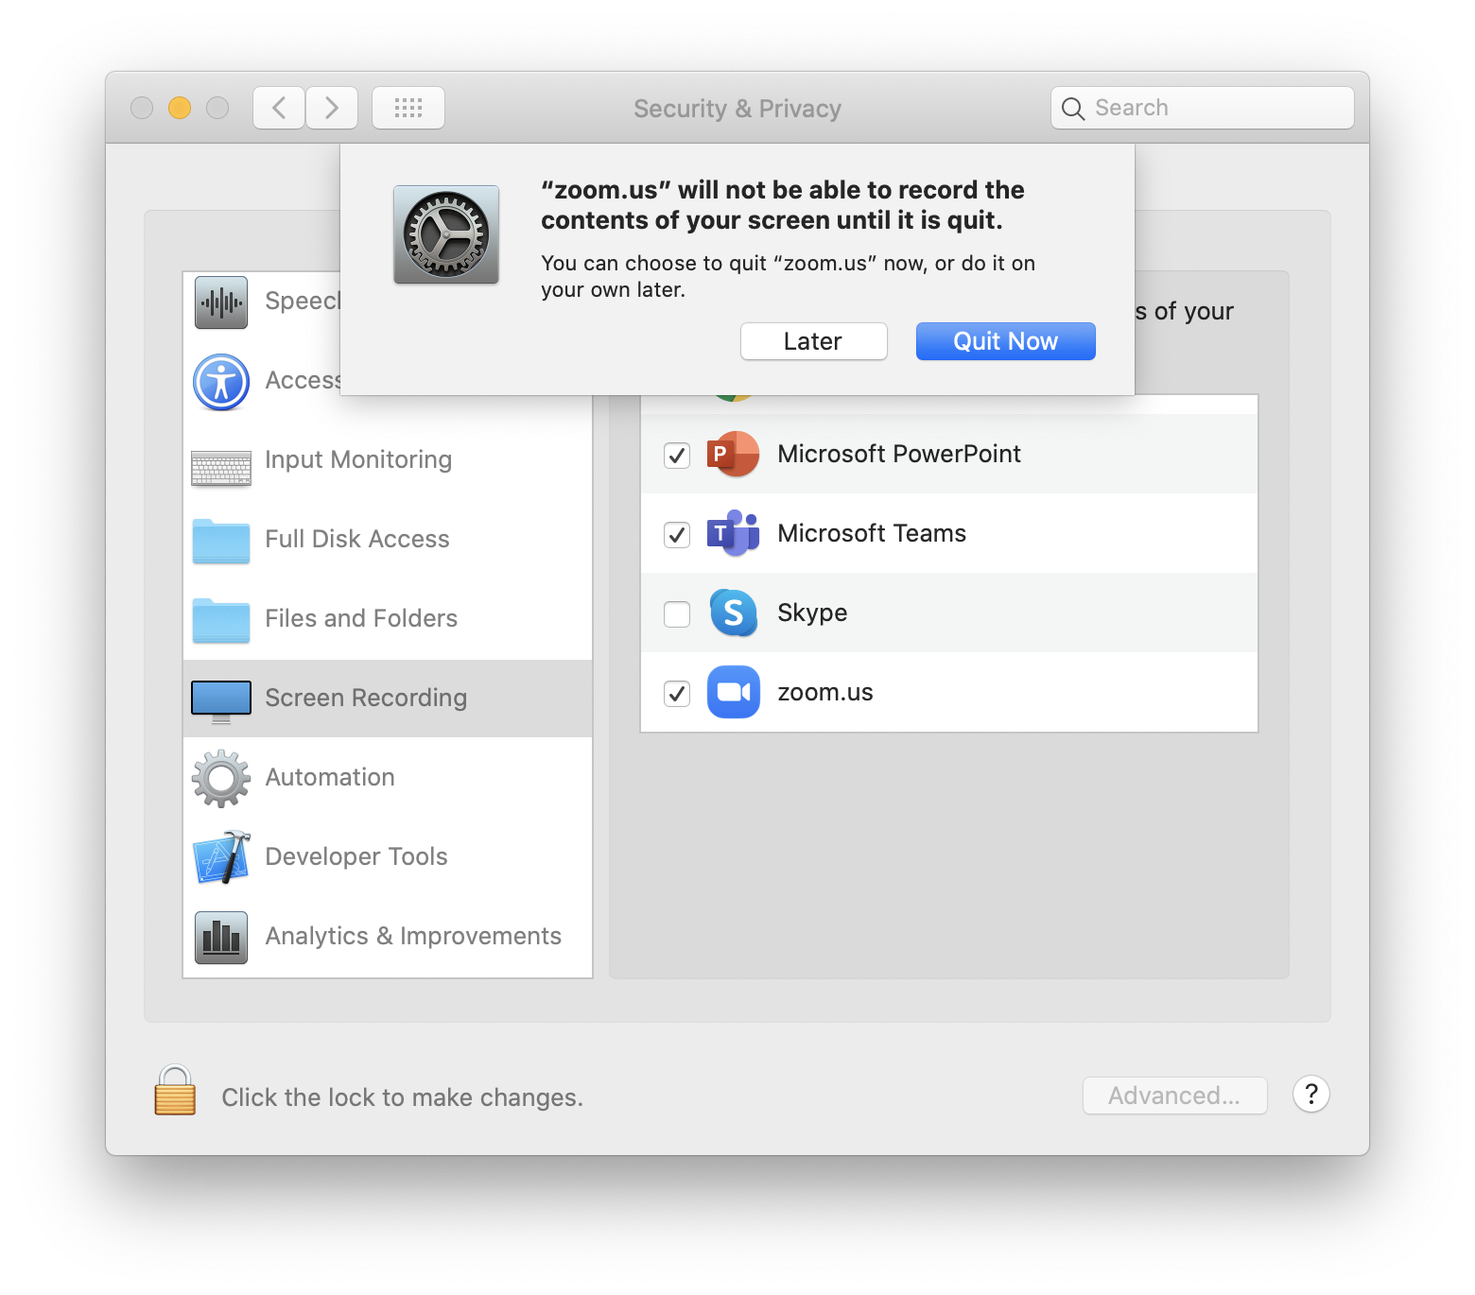Uncheck Microsoft PowerPoint screen recording permission
Image resolution: width=1475 pixels, height=1295 pixels.
(676, 455)
